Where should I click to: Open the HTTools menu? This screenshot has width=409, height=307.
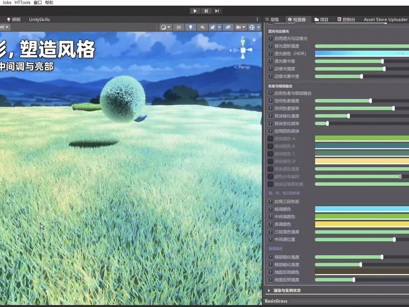22,3
